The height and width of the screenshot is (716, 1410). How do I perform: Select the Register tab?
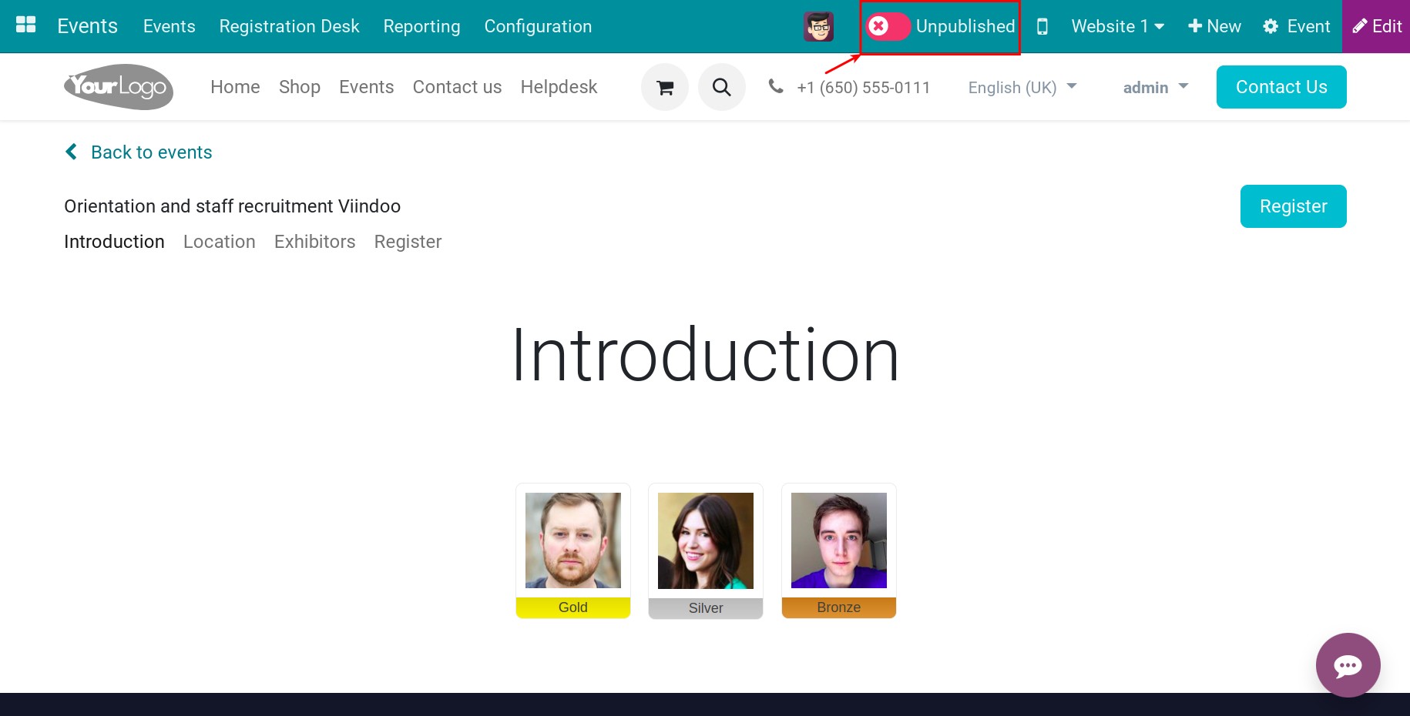tap(408, 242)
